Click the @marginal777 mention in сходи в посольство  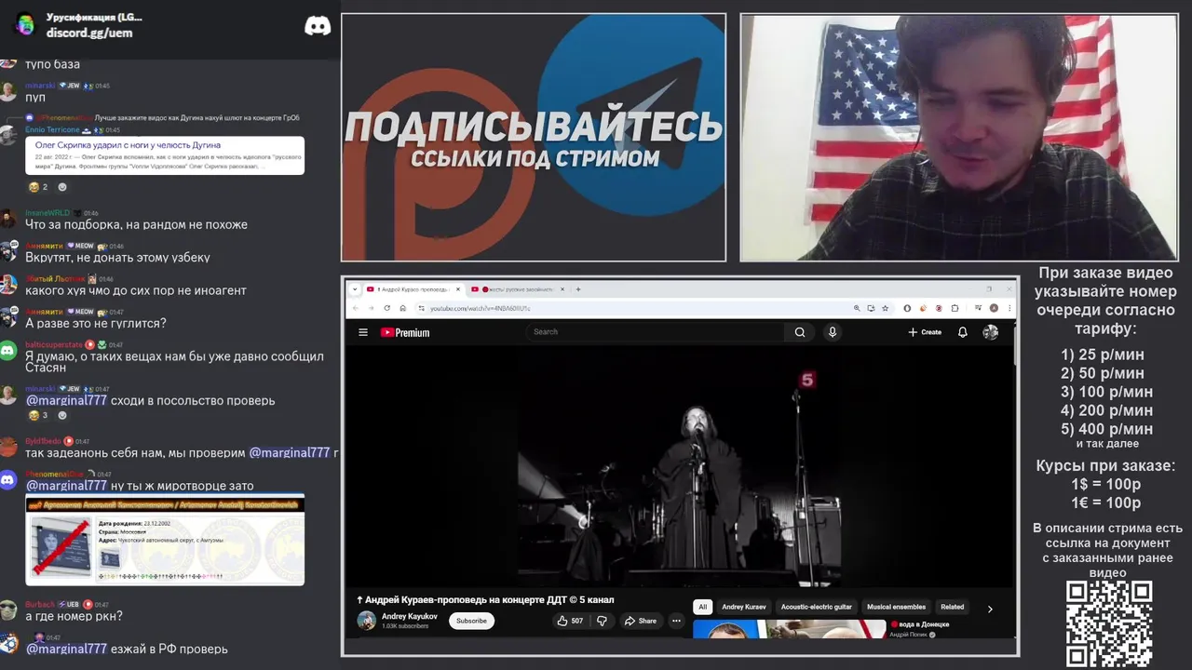tap(66, 400)
